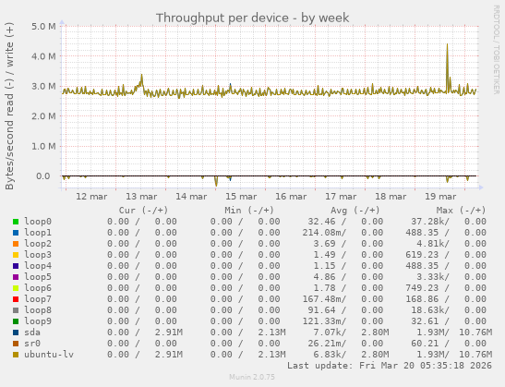The height and width of the screenshot is (387, 505).
Task: Click the loop2 orange legend swatch
Action: coord(16,244)
